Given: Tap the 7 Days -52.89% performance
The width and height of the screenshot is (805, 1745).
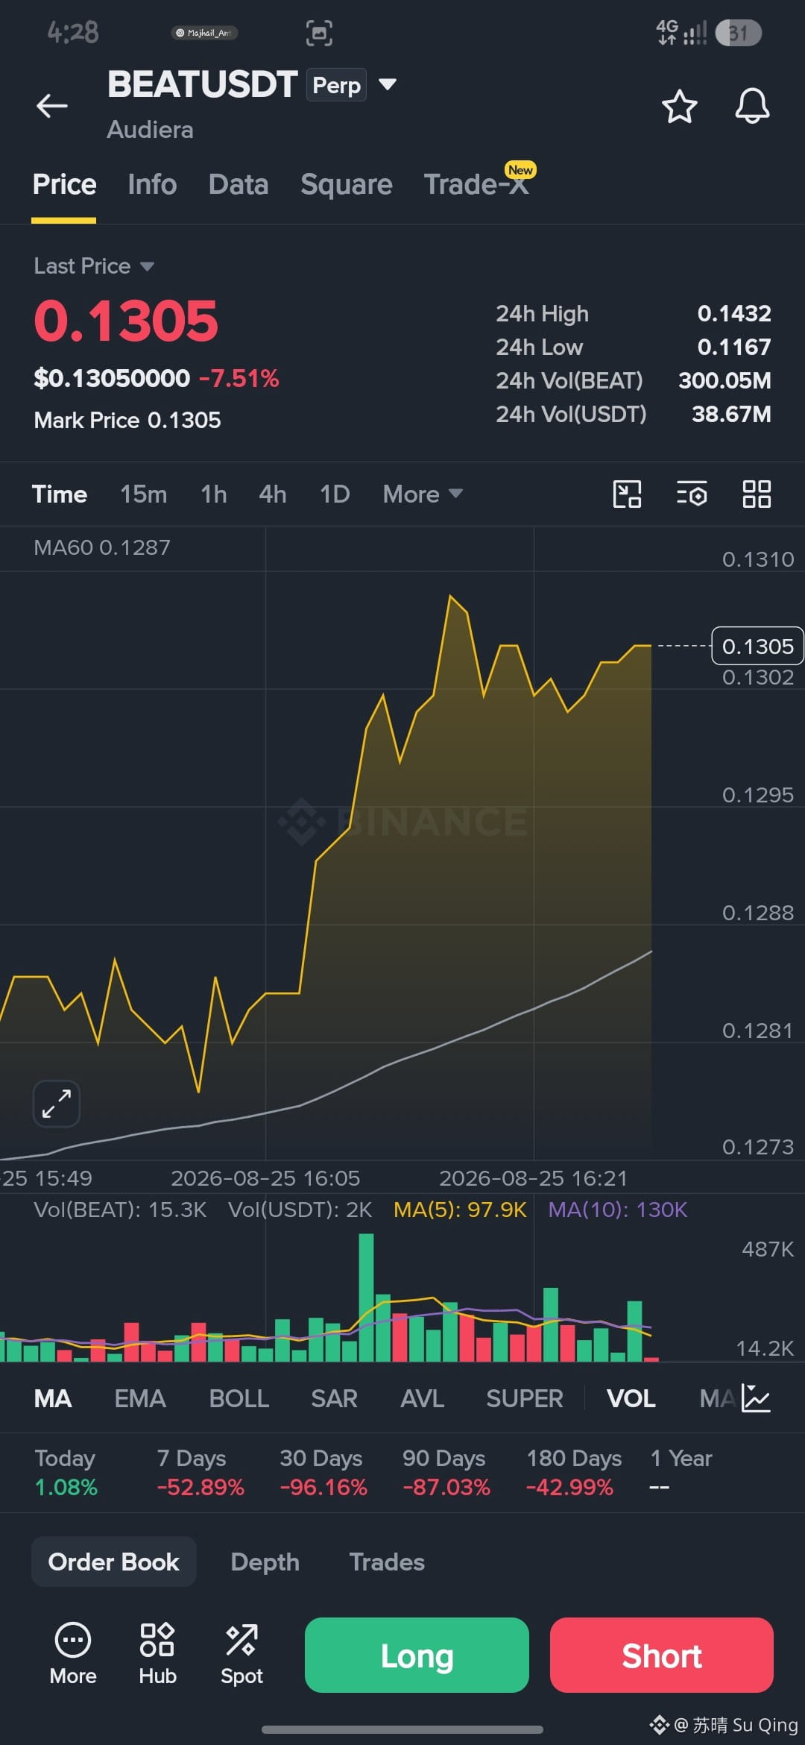Looking at the screenshot, I should pos(201,1473).
